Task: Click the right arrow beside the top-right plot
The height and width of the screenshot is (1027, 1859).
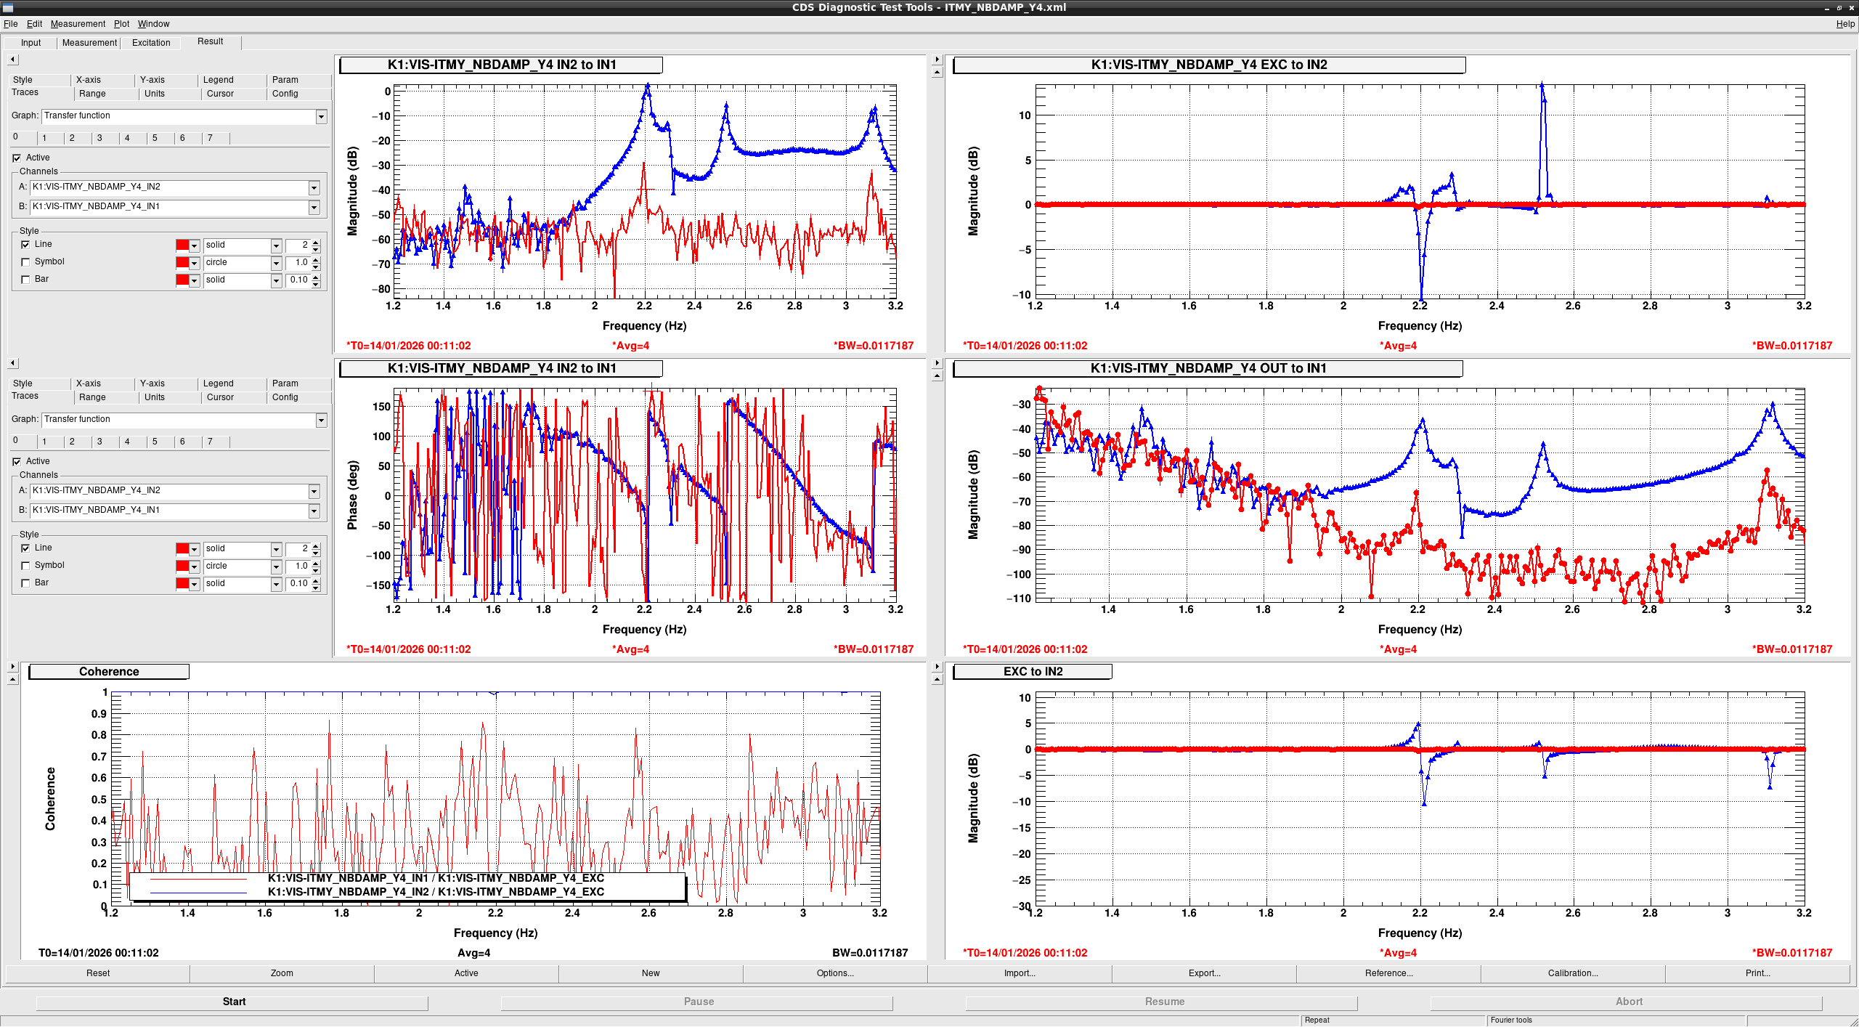Action: (937, 60)
